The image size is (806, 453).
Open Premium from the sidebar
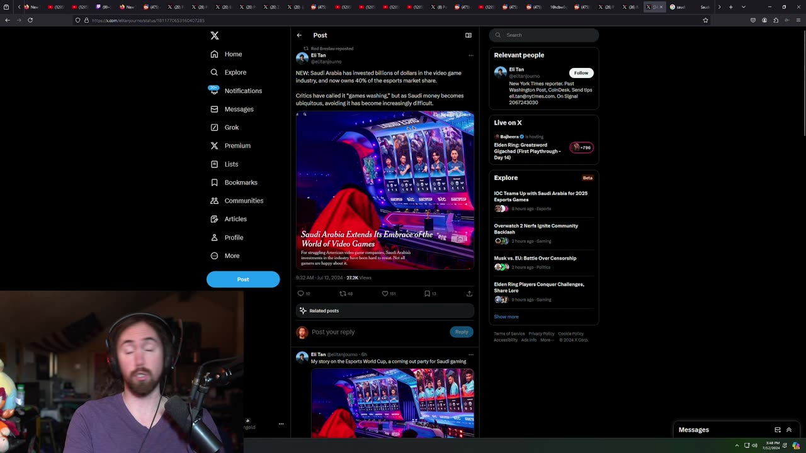pos(230,145)
